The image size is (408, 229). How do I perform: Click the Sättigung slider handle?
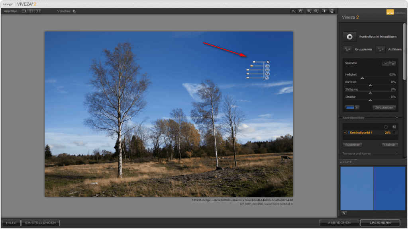point(370,93)
